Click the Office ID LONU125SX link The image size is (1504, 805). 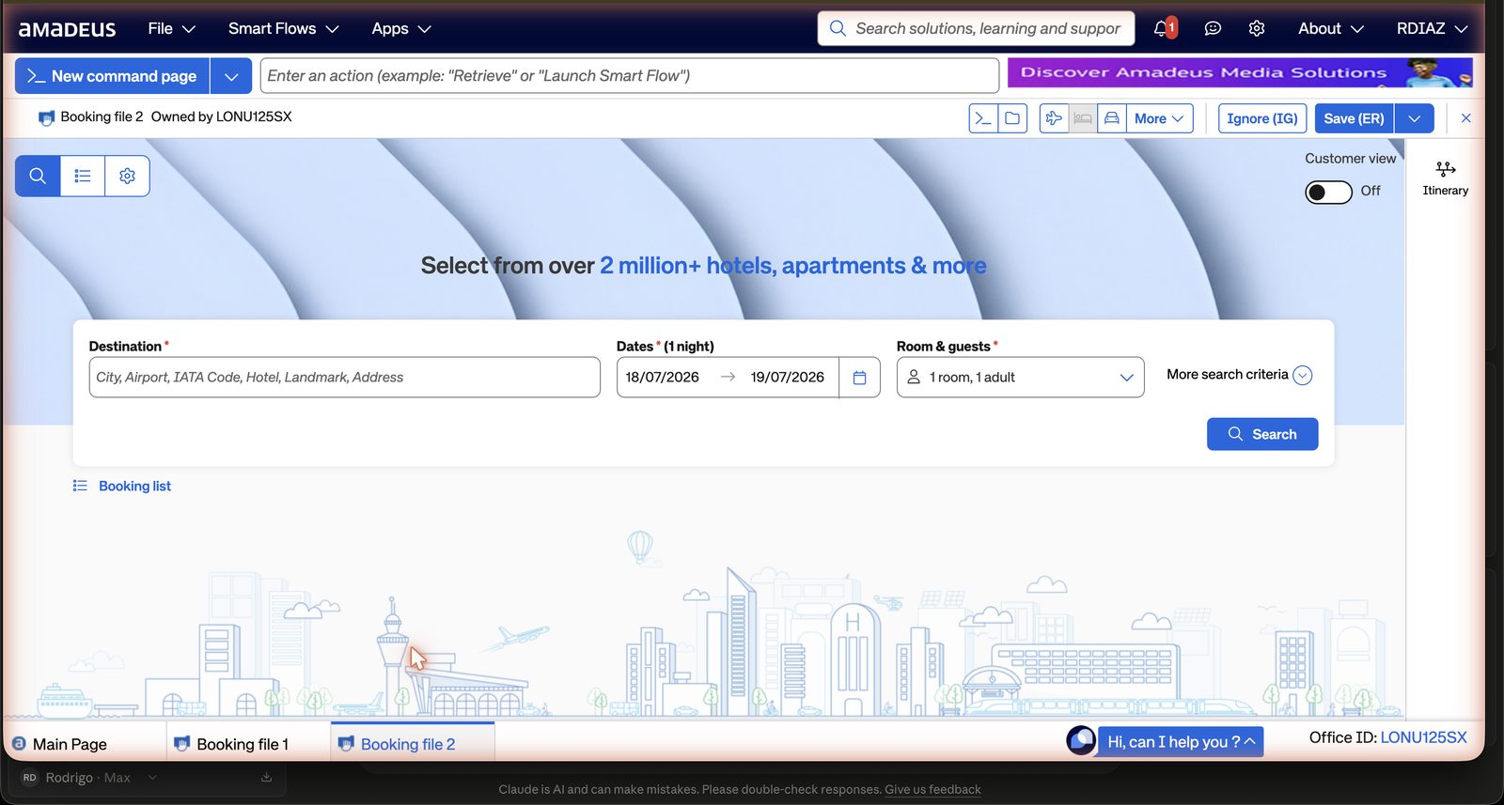pyautogui.click(x=1423, y=737)
